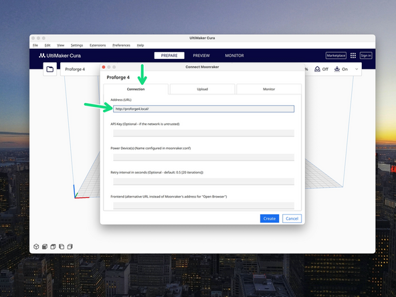This screenshot has width=396, height=297.
Task: Select the top view cube icon
Action: coord(53,246)
